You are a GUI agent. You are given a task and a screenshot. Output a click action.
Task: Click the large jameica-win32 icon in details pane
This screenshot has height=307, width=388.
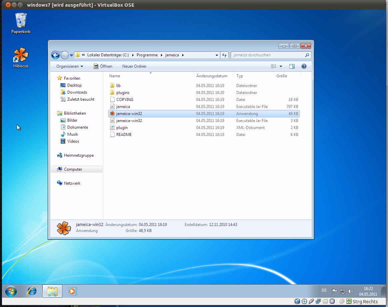pyautogui.click(x=64, y=228)
